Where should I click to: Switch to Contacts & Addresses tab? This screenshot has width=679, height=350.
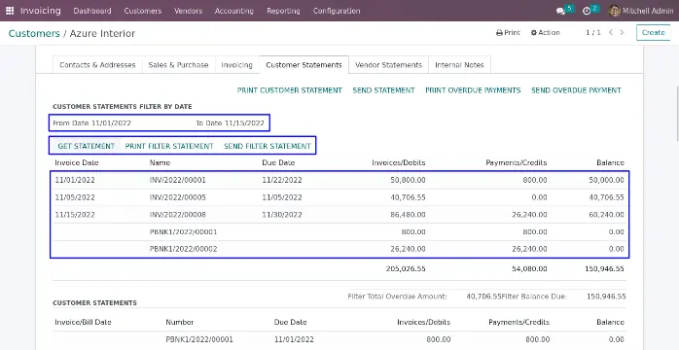[x=97, y=65]
